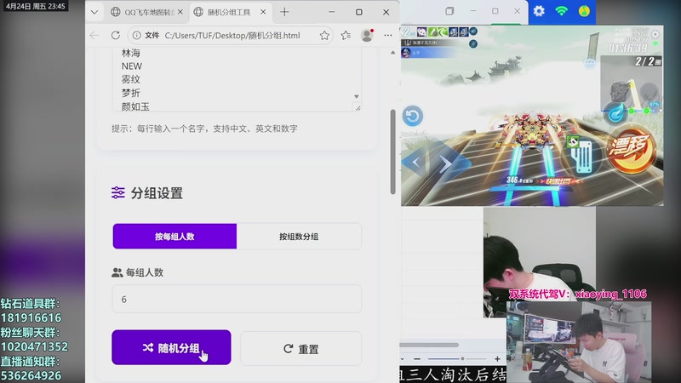Click the 分组设置 sliders icon
Screen dimensions: 681x383
117,192
